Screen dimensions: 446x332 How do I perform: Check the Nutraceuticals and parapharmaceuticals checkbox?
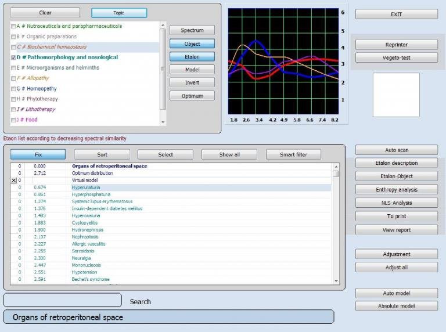pos(13,27)
